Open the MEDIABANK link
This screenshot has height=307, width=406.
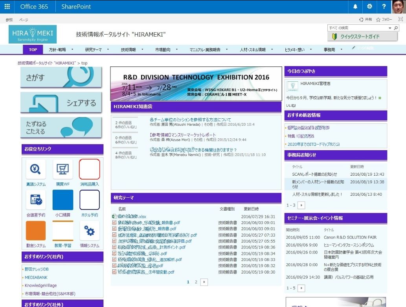pyautogui.click(x=36, y=277)
